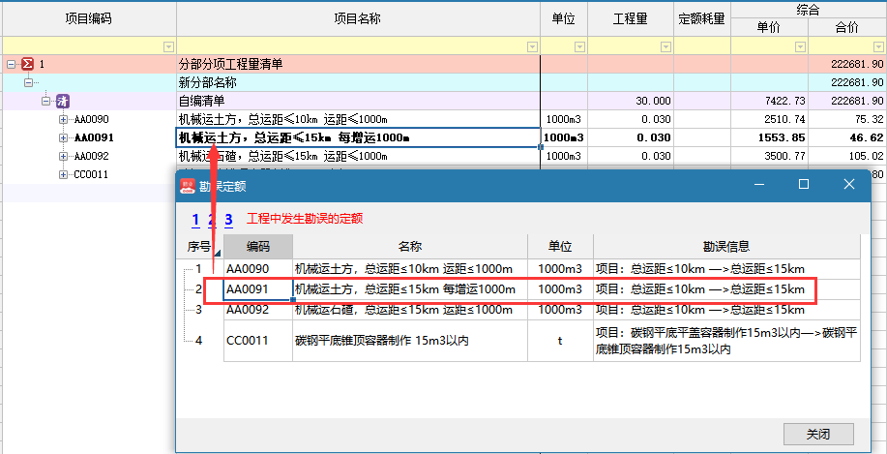Collapse the row 1 root tree node

coord(11,64)
